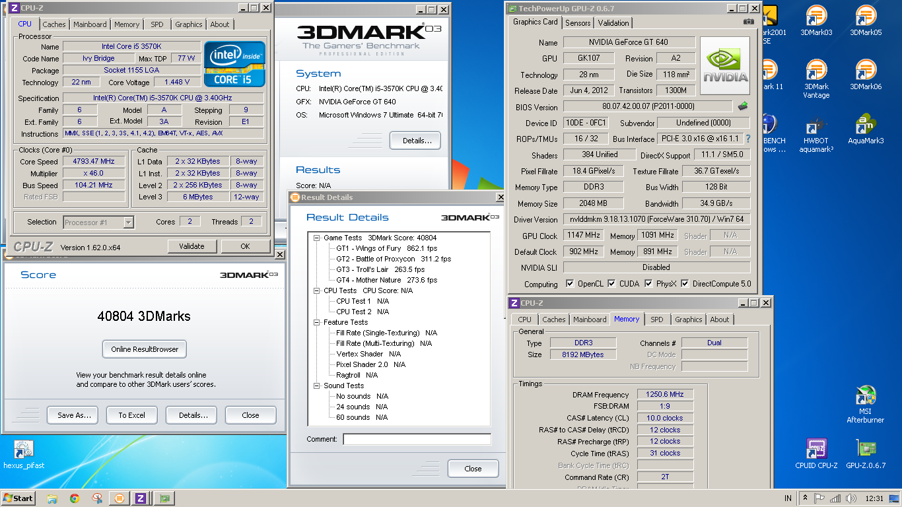This screenshot has height=507, width=902.
Task: Click OK in the CPU-Z window
Action: (245, 246)
